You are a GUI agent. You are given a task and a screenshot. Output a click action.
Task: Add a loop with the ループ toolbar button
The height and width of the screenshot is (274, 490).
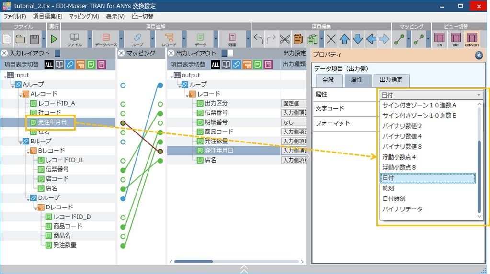pos(137,39)
